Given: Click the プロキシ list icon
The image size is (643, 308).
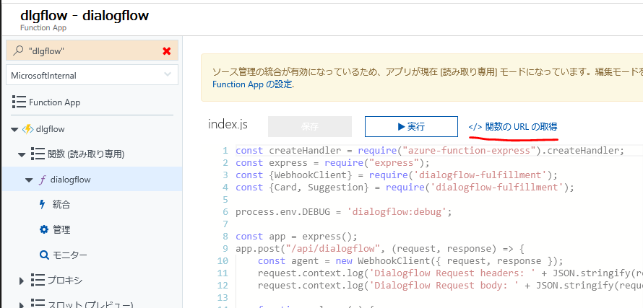Looking at the screenshot, I should 38,281.
